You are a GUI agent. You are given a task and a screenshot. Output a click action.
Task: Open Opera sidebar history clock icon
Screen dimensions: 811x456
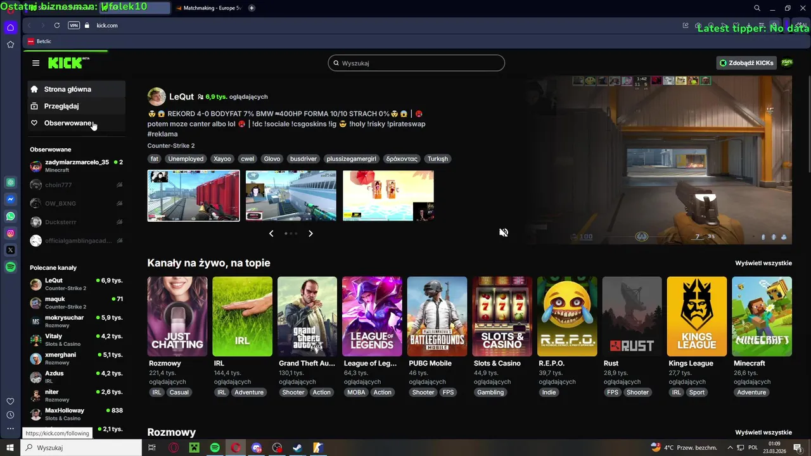click(10, 415)
